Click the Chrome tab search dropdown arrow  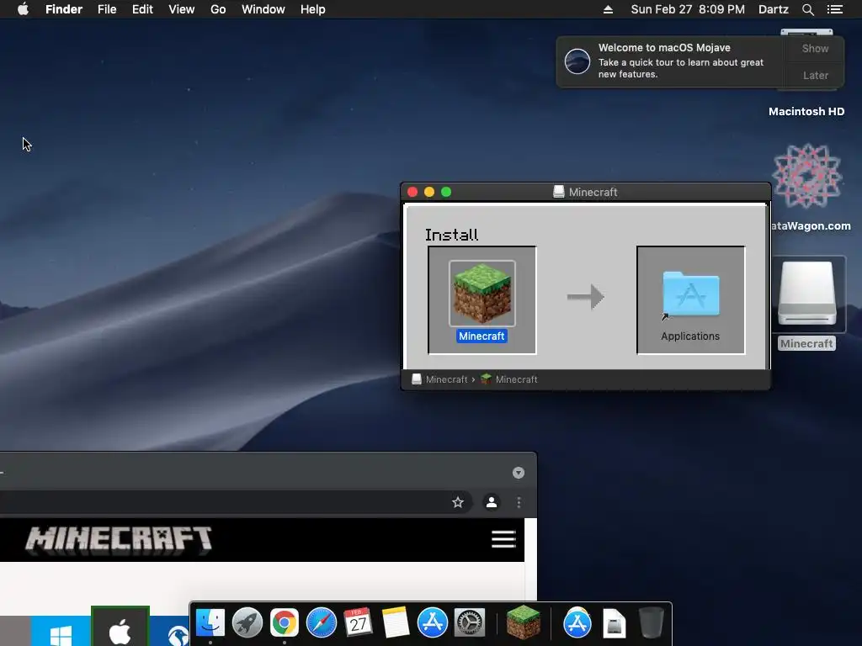click(519, 473)
